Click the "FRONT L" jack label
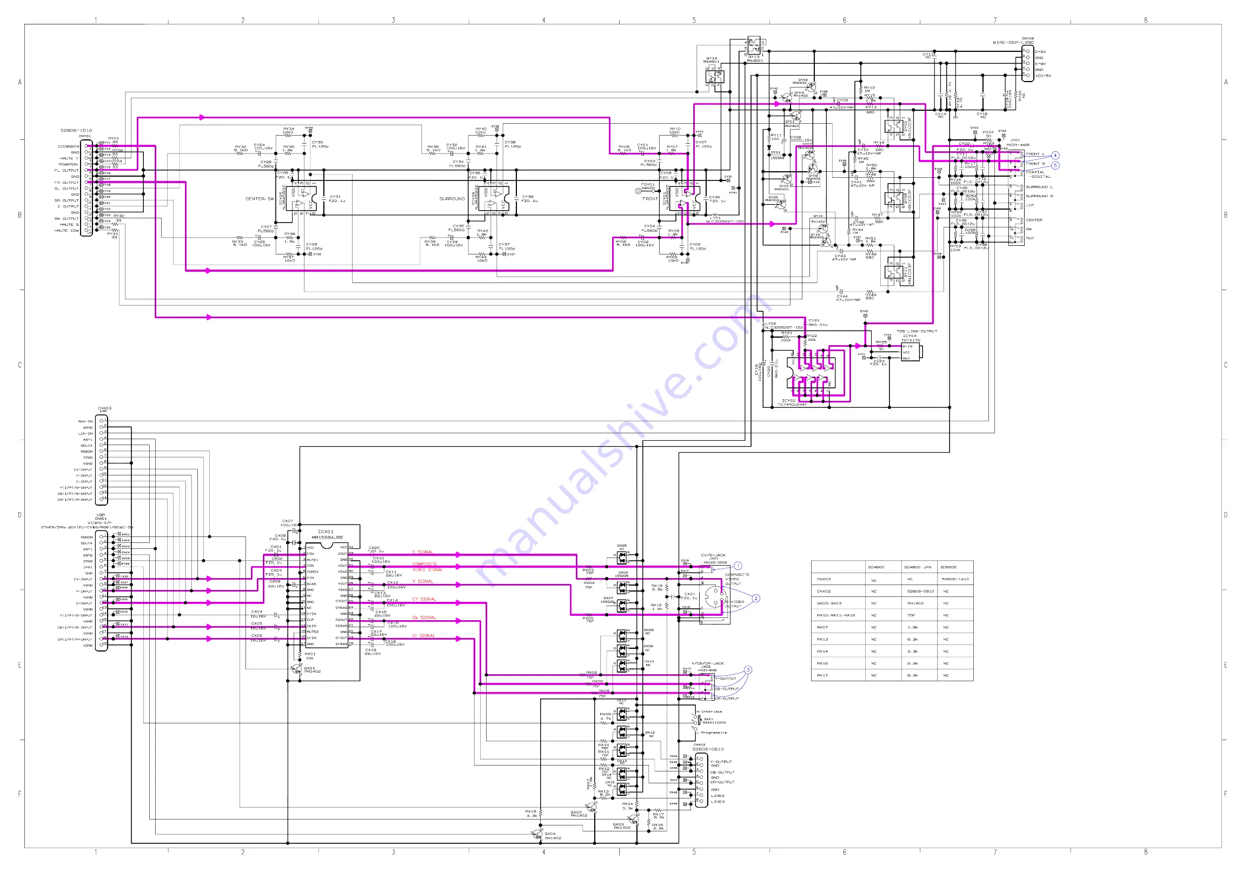Image resolution: width=1242 pixels, height=873 pixels. 1035,154
